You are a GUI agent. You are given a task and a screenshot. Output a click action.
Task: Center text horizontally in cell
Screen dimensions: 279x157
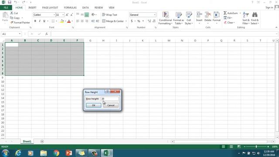tap(82, 21)
